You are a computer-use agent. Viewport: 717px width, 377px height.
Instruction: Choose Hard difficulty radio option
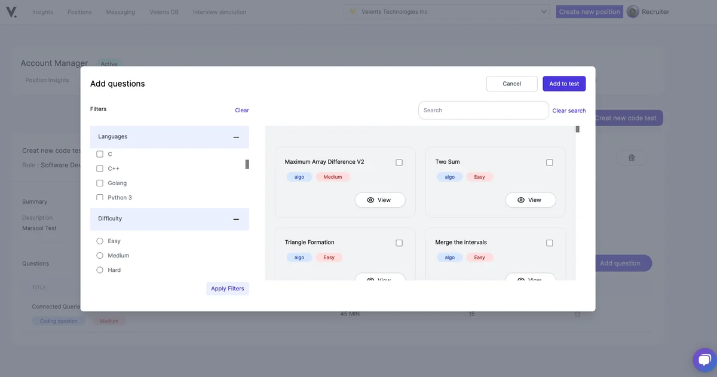(100, 270)
